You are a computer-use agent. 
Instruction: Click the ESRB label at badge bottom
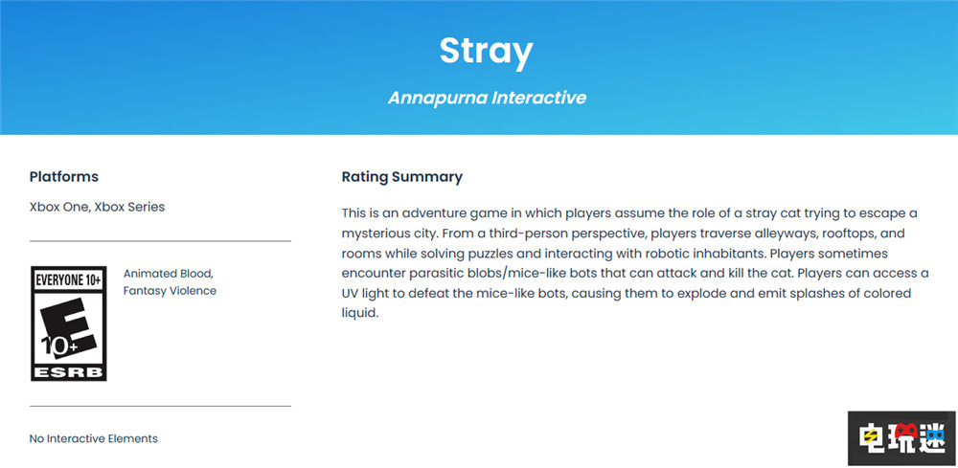pos(69,371)
